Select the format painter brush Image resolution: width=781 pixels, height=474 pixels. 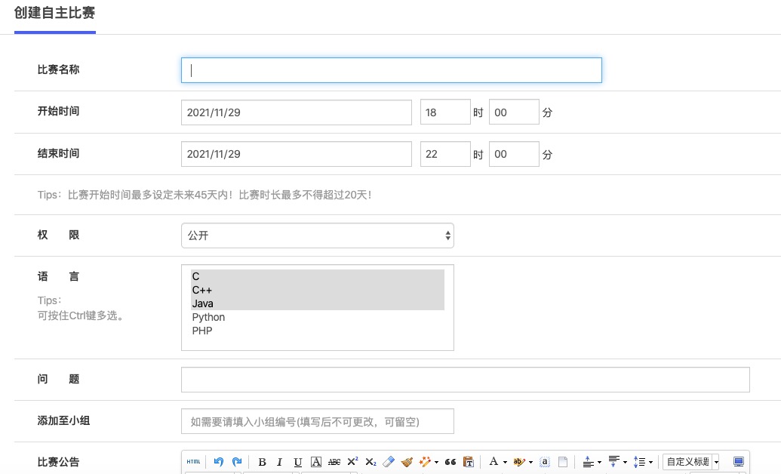[x=407, y=462]
